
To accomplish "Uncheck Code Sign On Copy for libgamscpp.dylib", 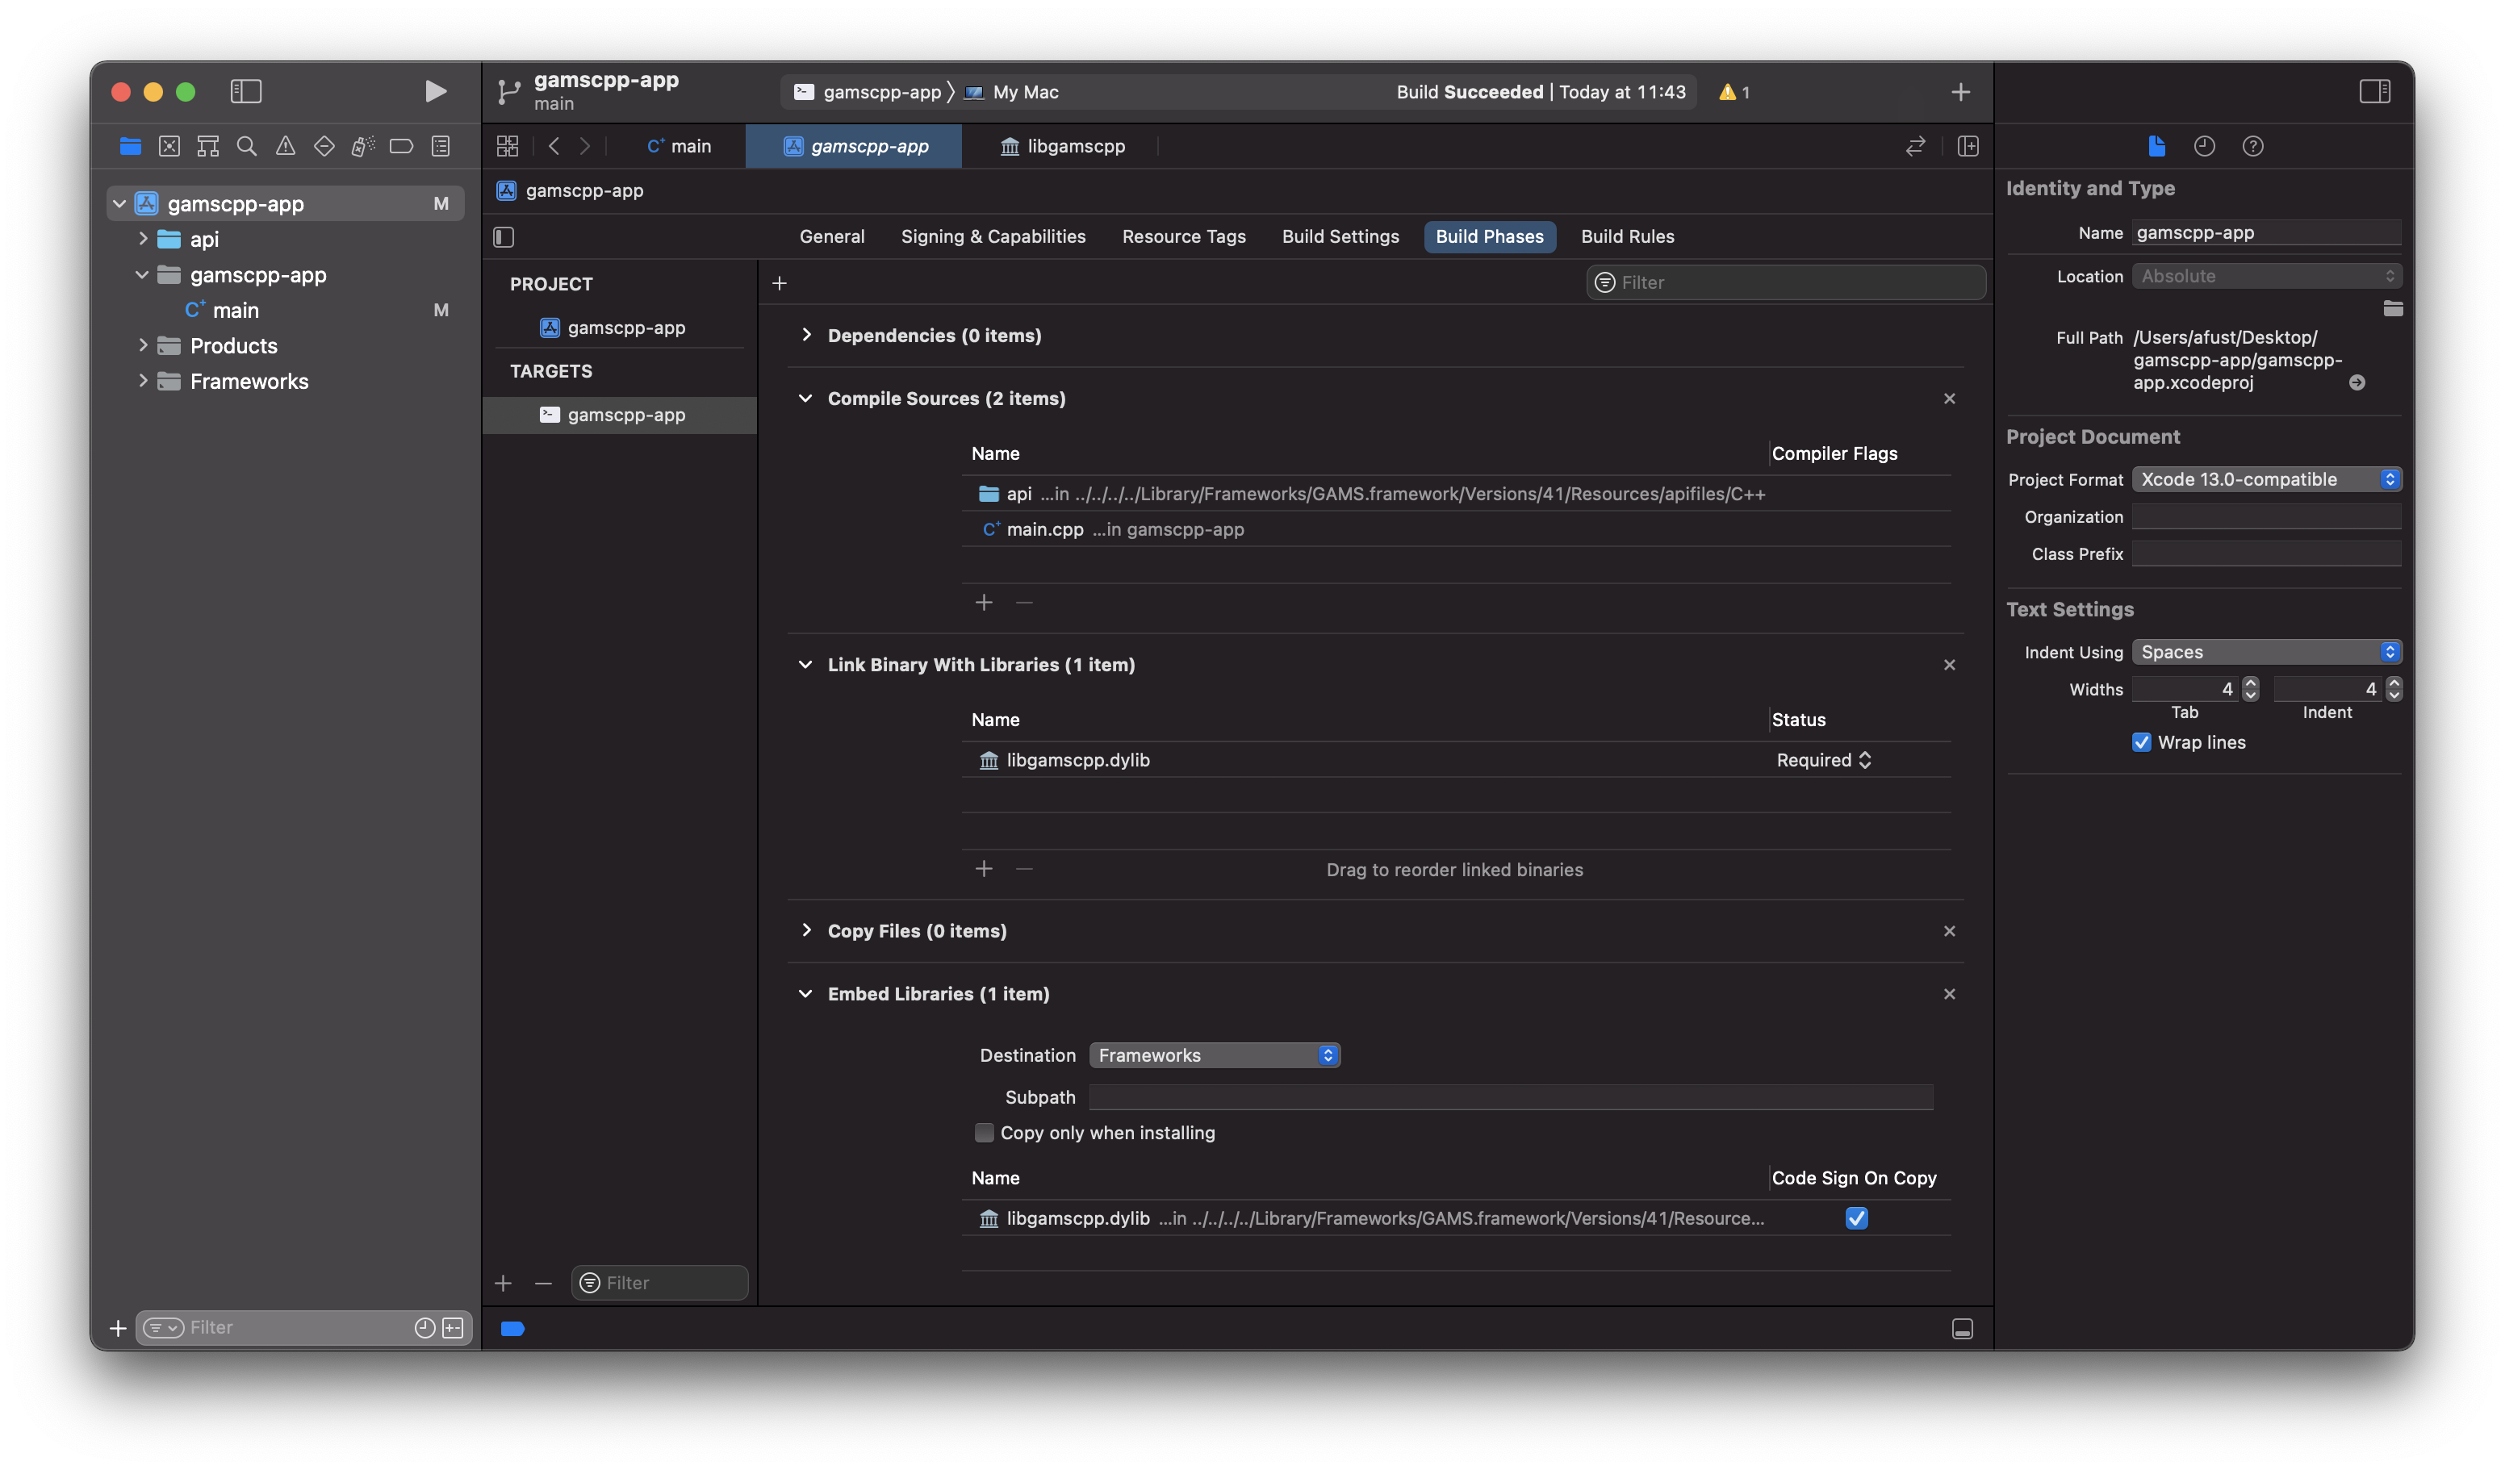I will 1856,1217.
